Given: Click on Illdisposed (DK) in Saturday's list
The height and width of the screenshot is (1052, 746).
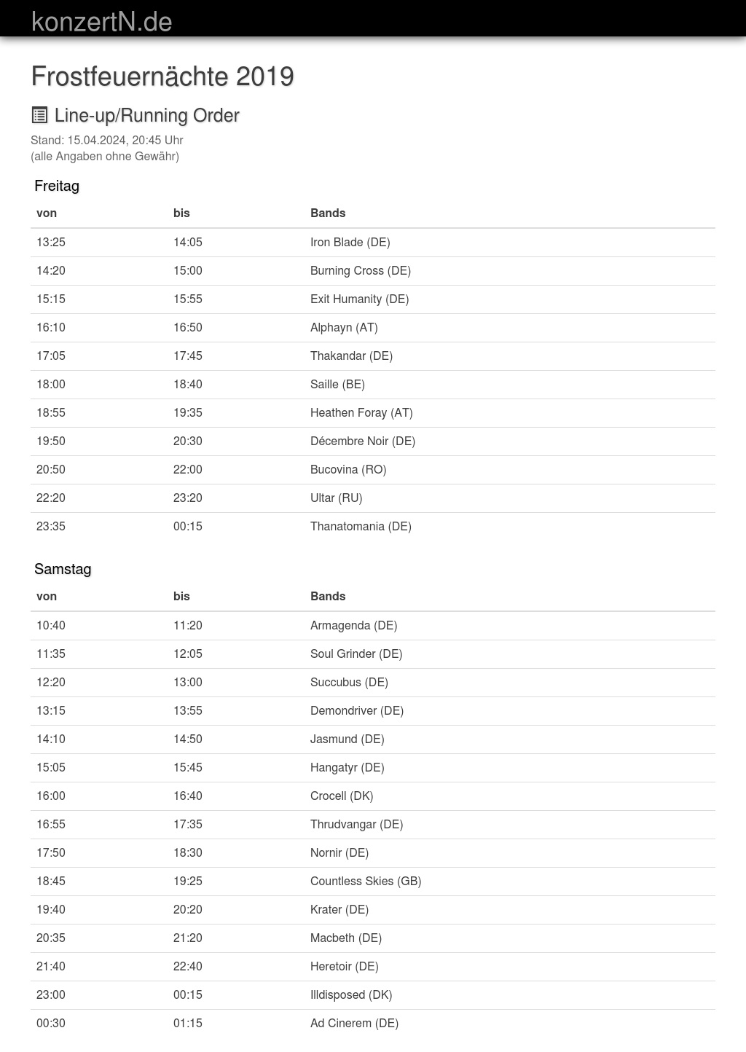Looking at the screenshot, I should 350,994.
